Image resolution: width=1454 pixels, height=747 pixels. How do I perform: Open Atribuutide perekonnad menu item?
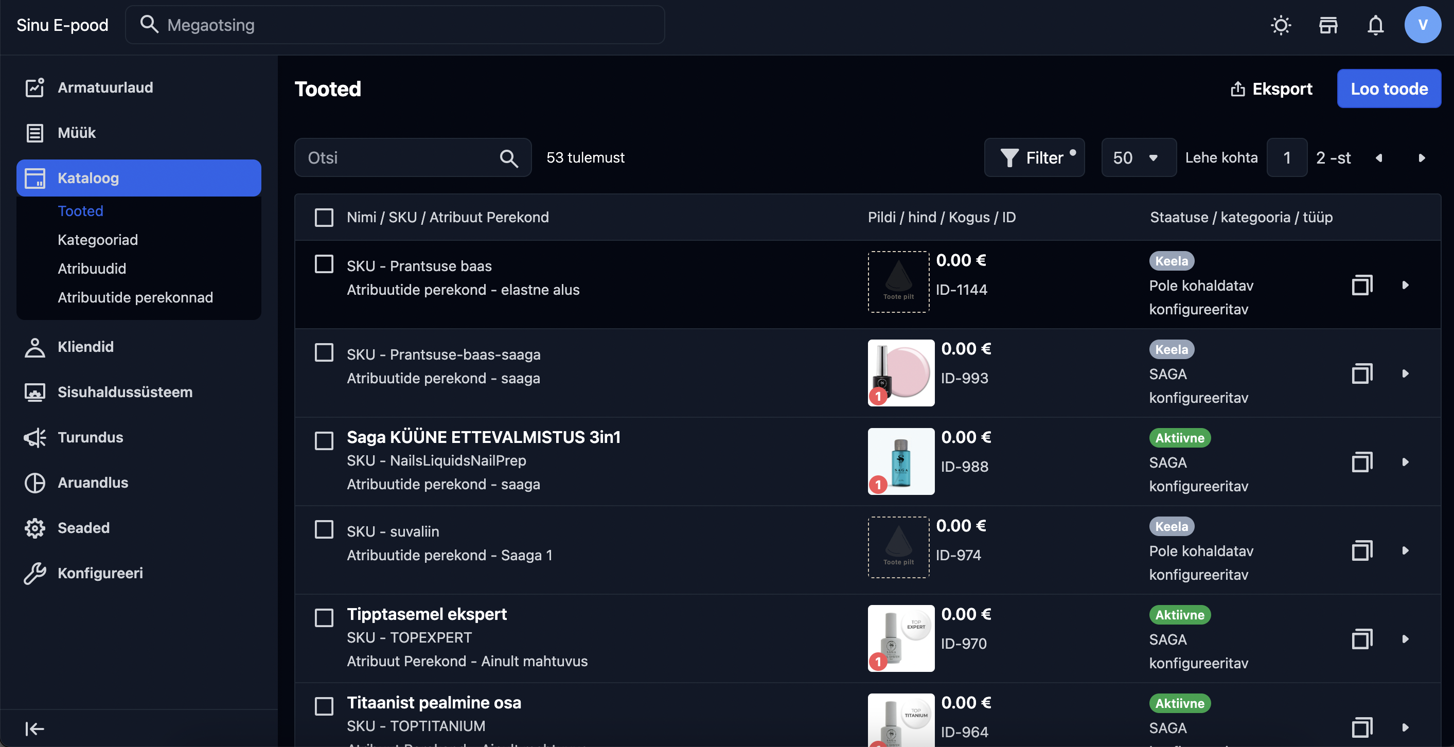[x=135, y=297]
